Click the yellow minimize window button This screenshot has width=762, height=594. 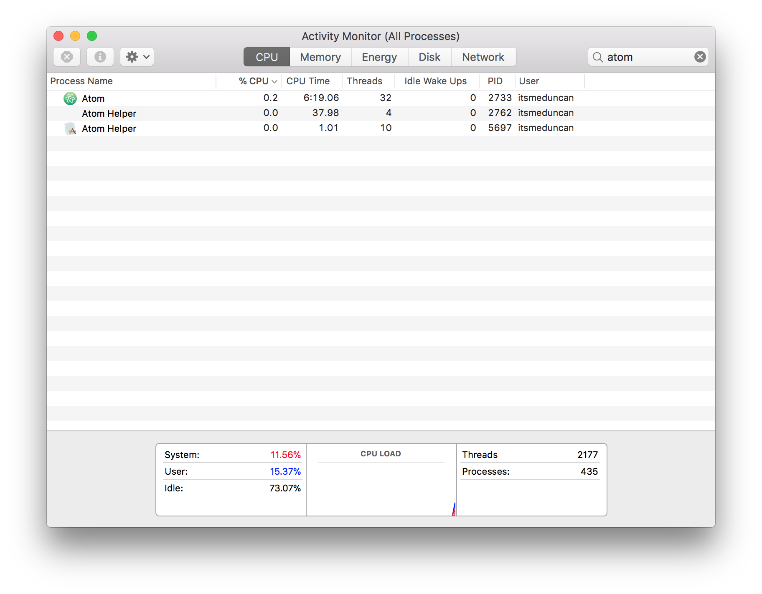[x=75, y=36]
